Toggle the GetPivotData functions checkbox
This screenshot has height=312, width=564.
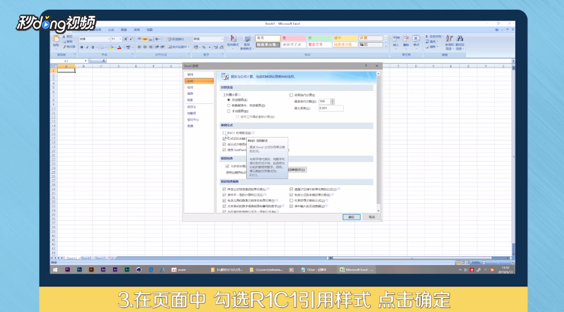tap(225, 150)
